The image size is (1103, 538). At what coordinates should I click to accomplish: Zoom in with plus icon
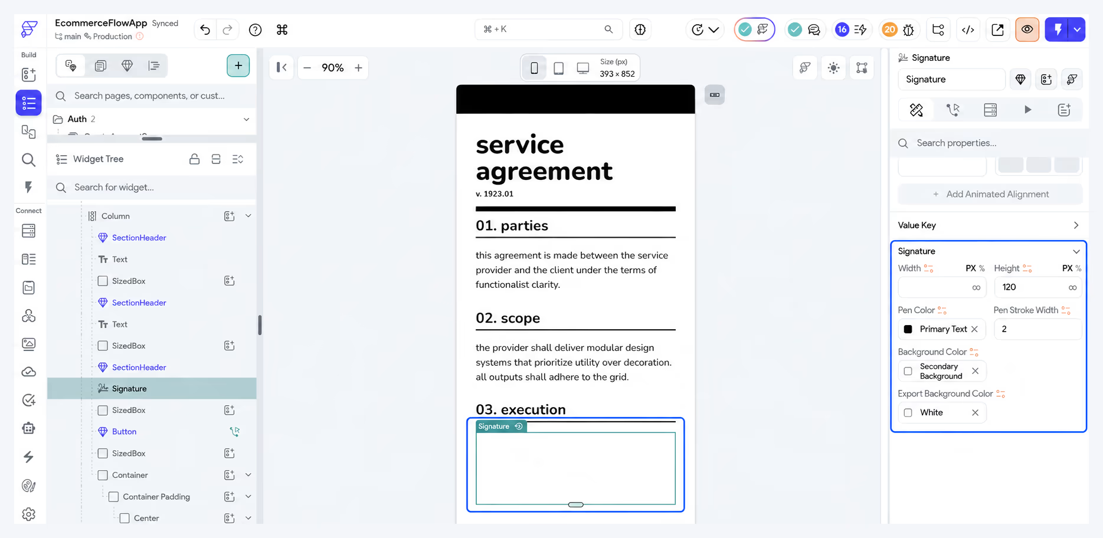[358, 68]
